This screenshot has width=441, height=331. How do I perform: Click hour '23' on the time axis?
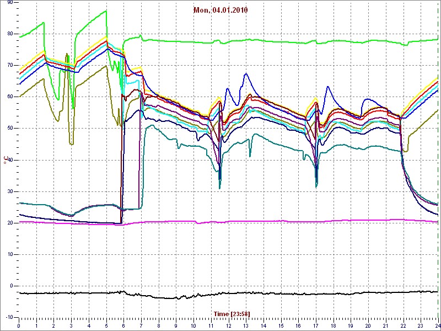point(421,325)
